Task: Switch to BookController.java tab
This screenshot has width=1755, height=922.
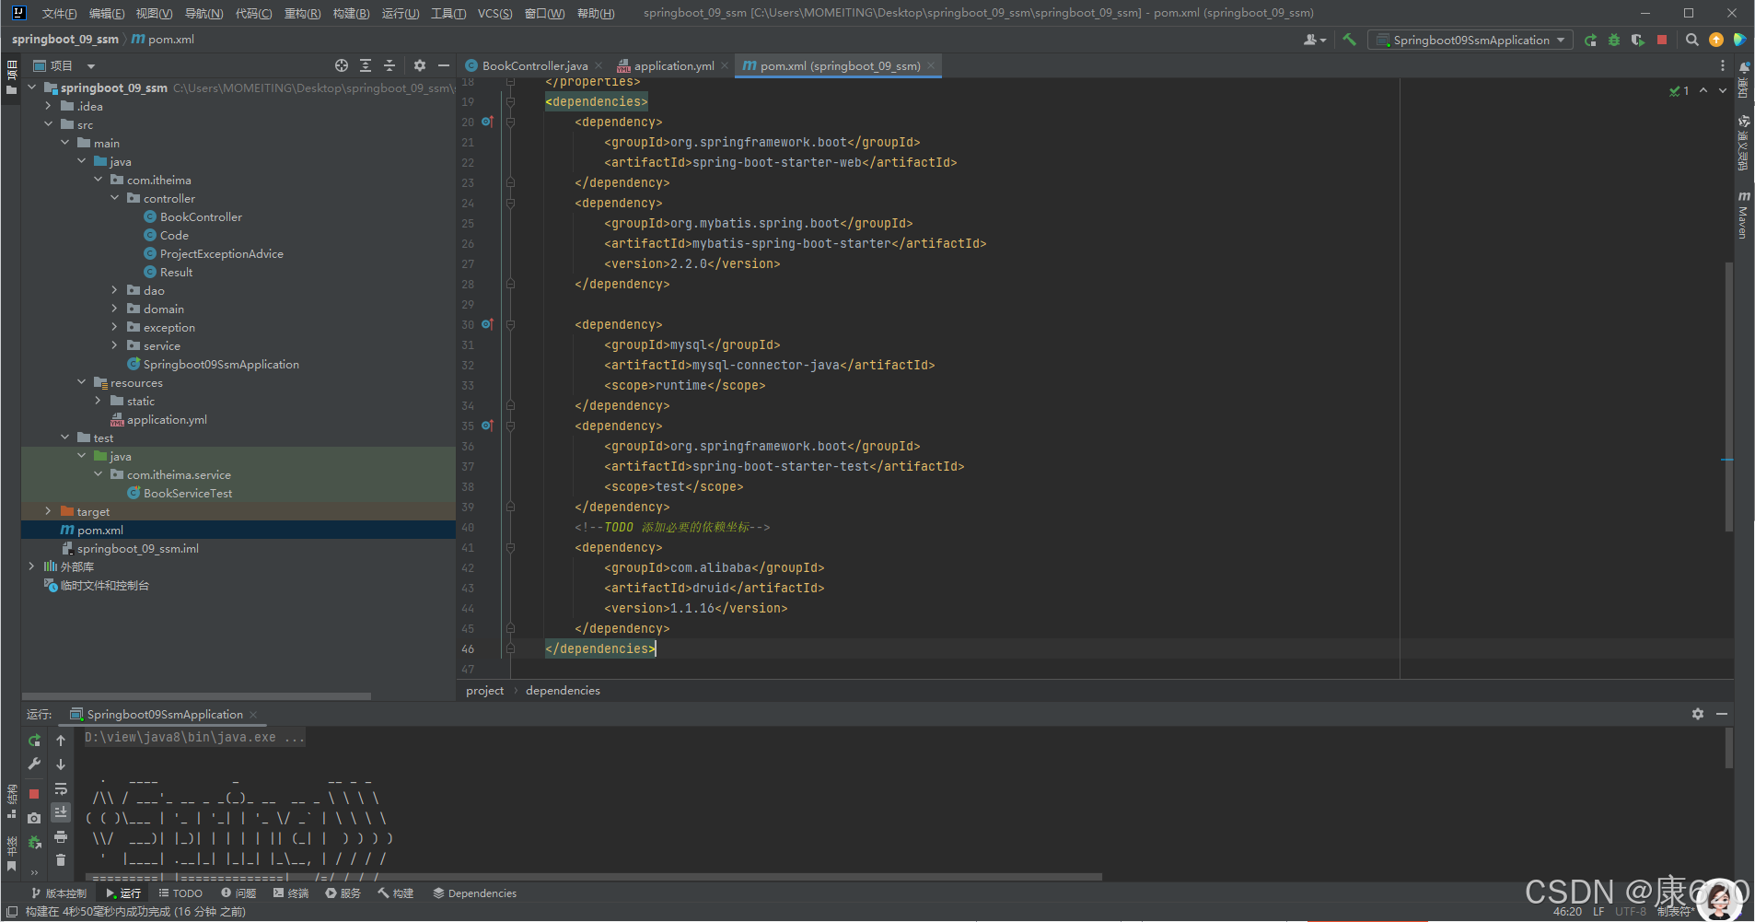Action: pyautogui.click(x=533, y=65)
